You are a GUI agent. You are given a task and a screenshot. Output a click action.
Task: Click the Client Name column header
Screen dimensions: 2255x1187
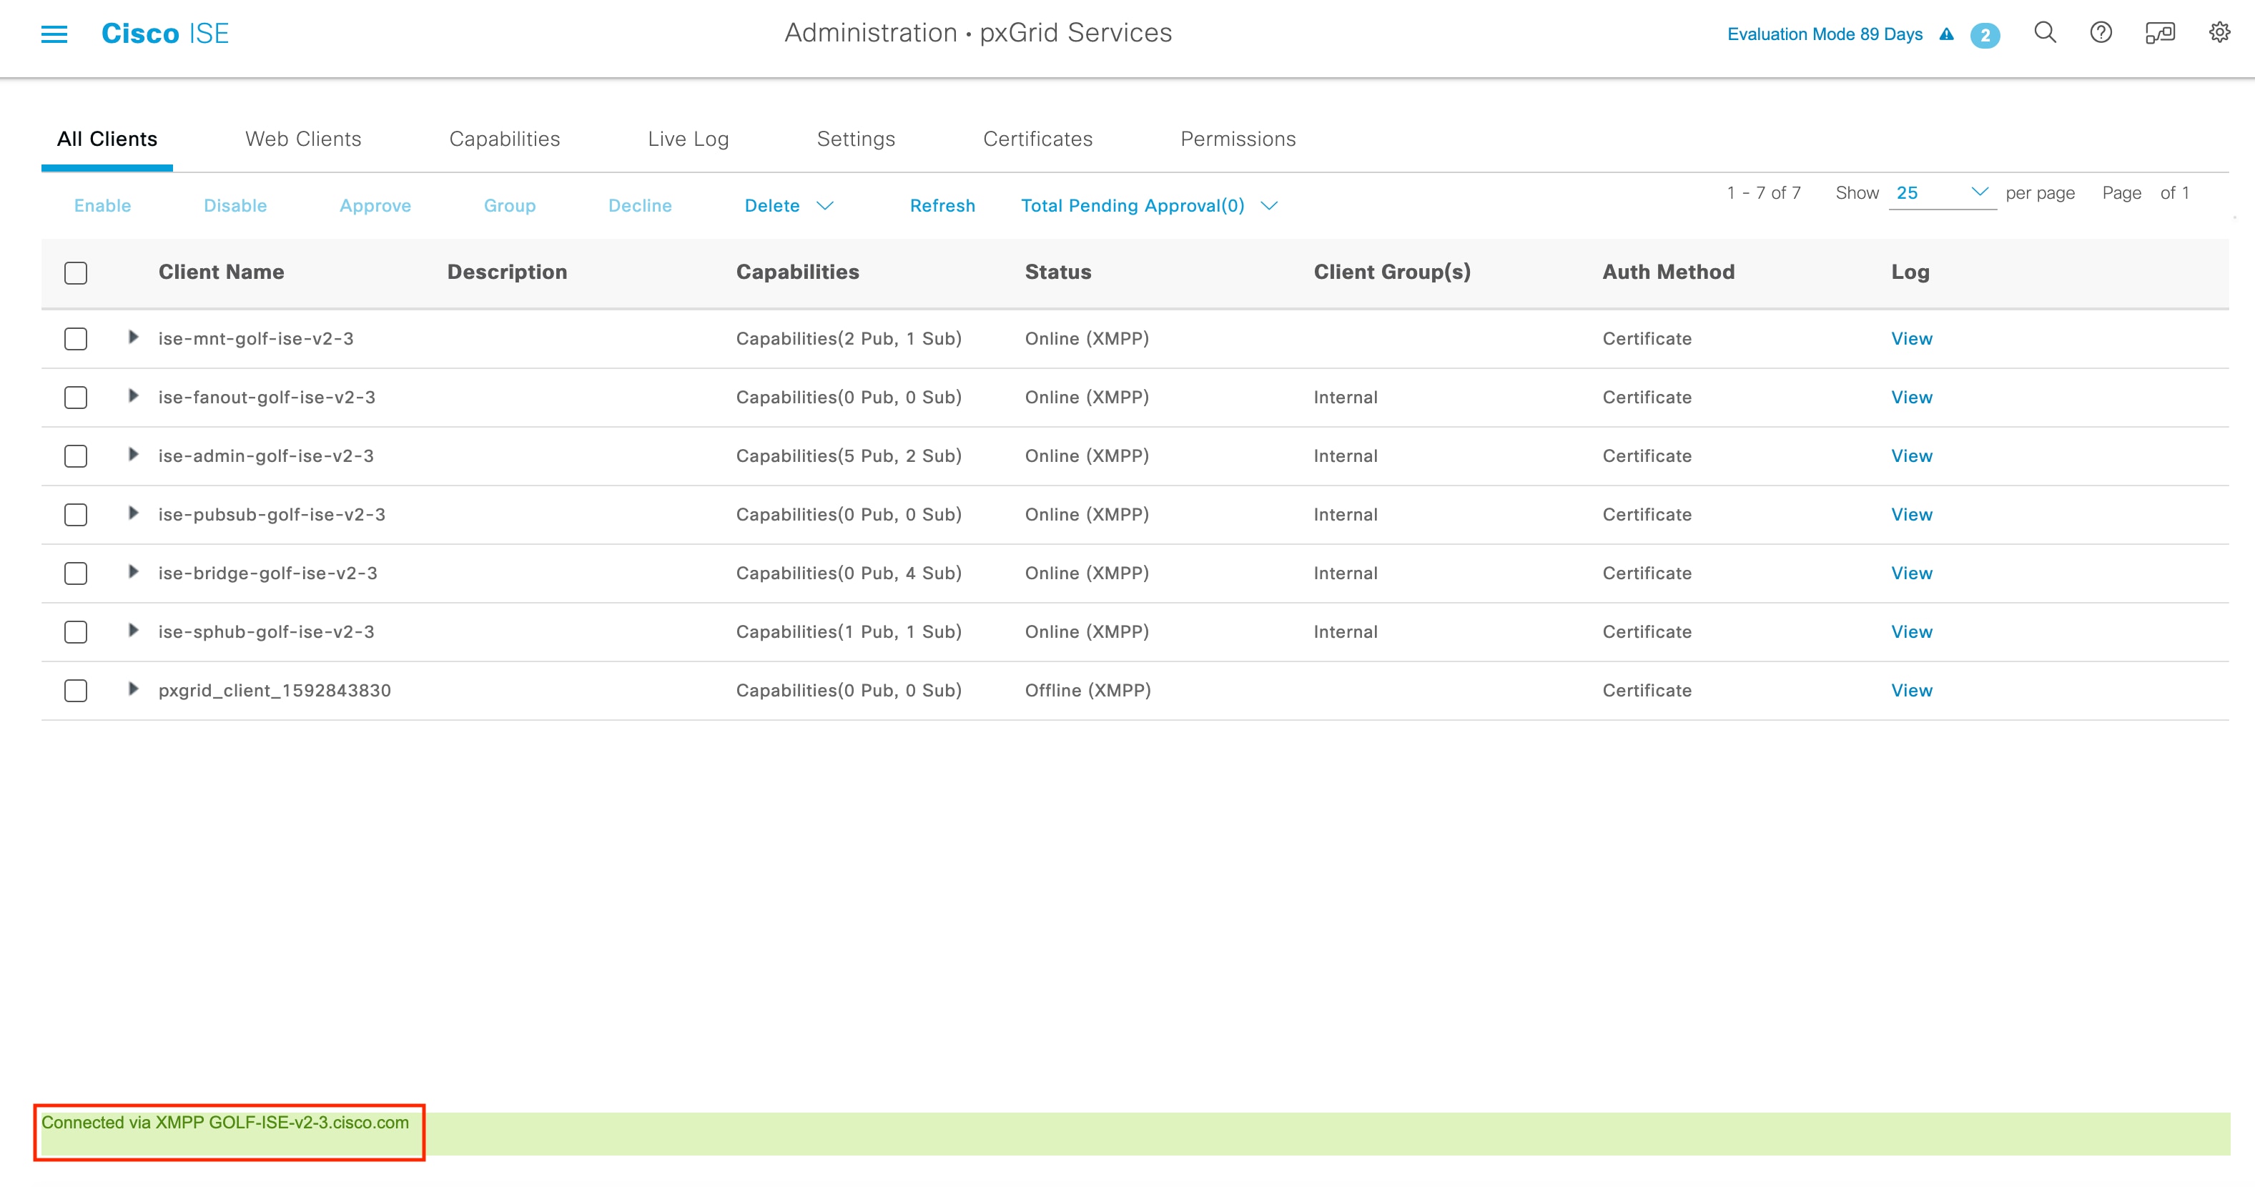tap(221, 272)
